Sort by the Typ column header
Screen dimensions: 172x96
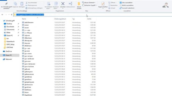click(x=73, y=19)
